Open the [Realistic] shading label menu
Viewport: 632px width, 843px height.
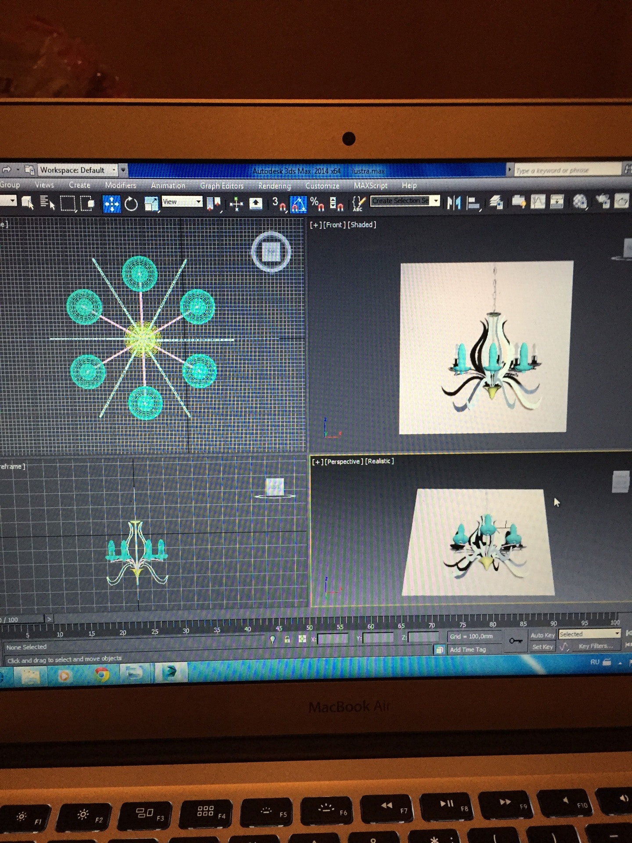(380, 461)
